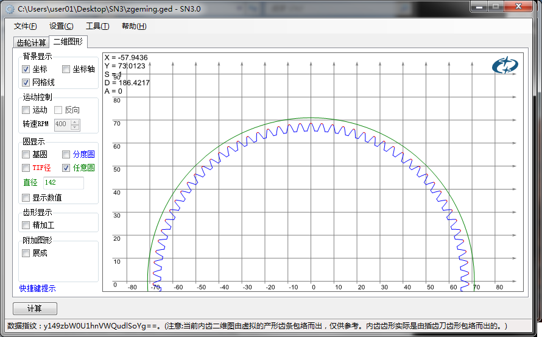Open the 快捷键提示 link

(x=37, y=288)
